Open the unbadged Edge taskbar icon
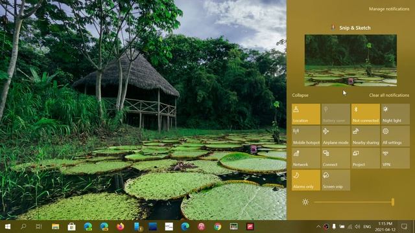Image resolution: width=415 pixels, height=233 pixels. click(185, 227)
